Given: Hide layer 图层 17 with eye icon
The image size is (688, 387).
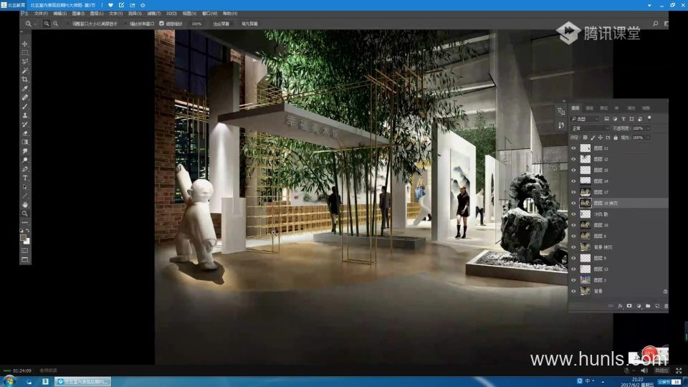Looking at the screenshot, I should [573, 192].
